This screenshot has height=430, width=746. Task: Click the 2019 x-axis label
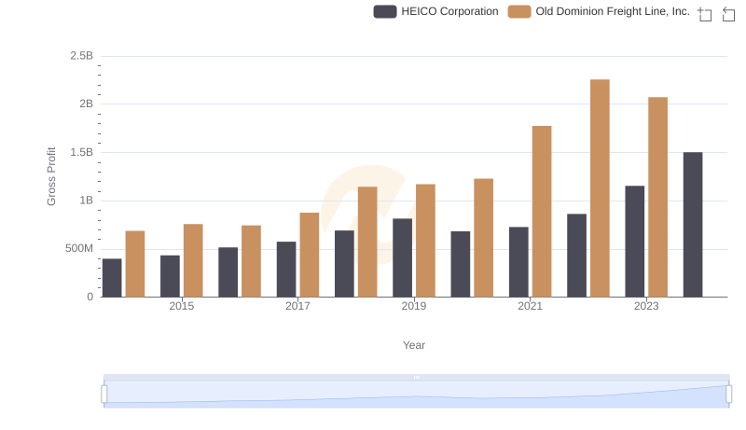[414, 306]
